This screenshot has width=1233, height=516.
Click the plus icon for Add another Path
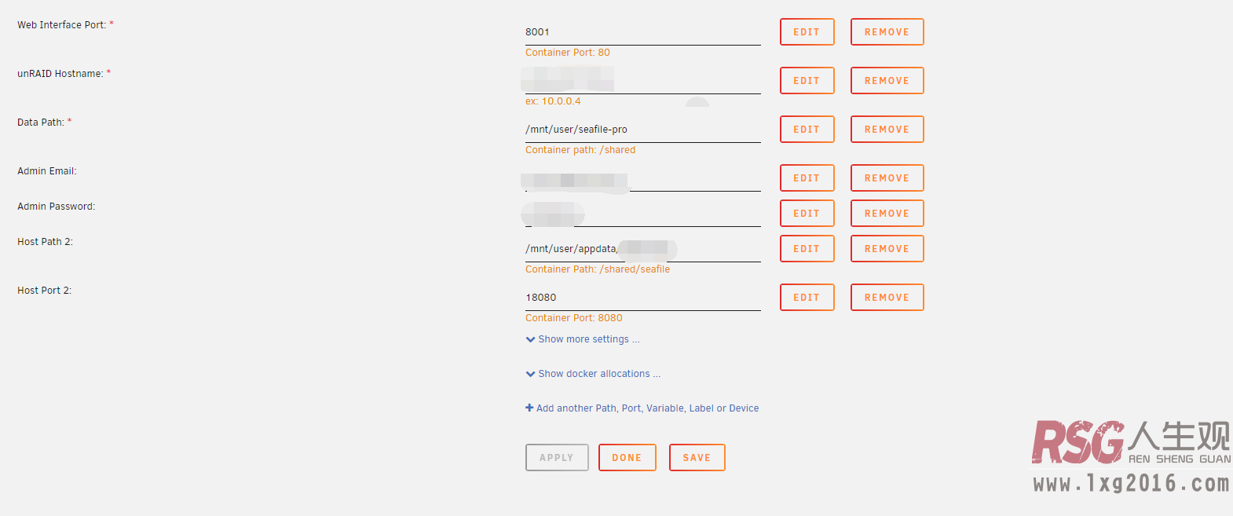529,408
